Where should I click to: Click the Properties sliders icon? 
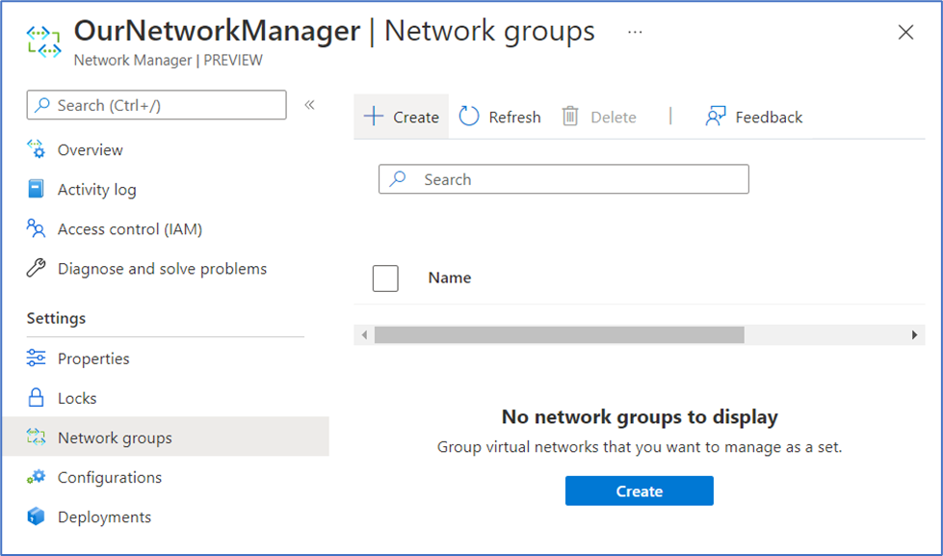point(36,358)
